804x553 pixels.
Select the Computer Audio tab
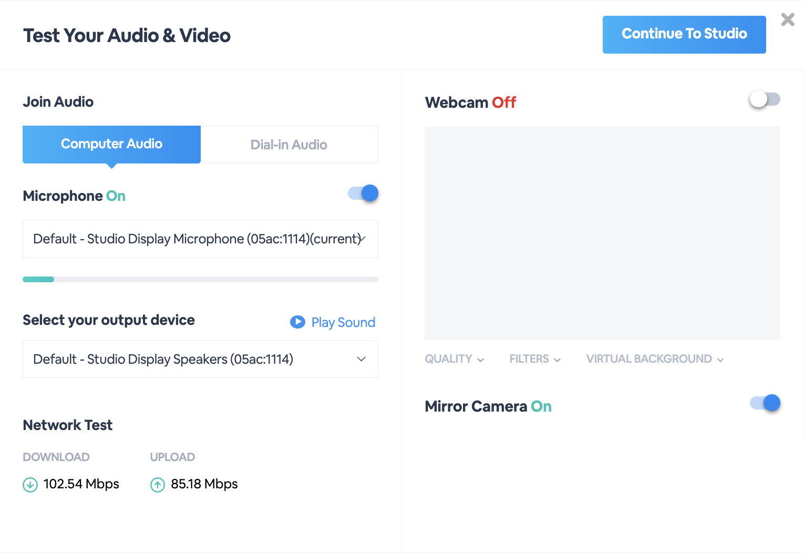(111, 144)
